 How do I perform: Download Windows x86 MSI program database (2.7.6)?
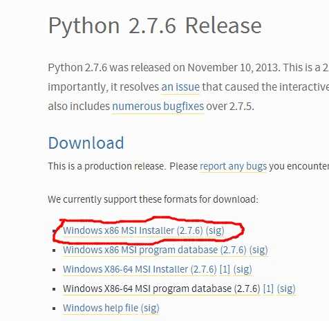click(x=155, y=250)
